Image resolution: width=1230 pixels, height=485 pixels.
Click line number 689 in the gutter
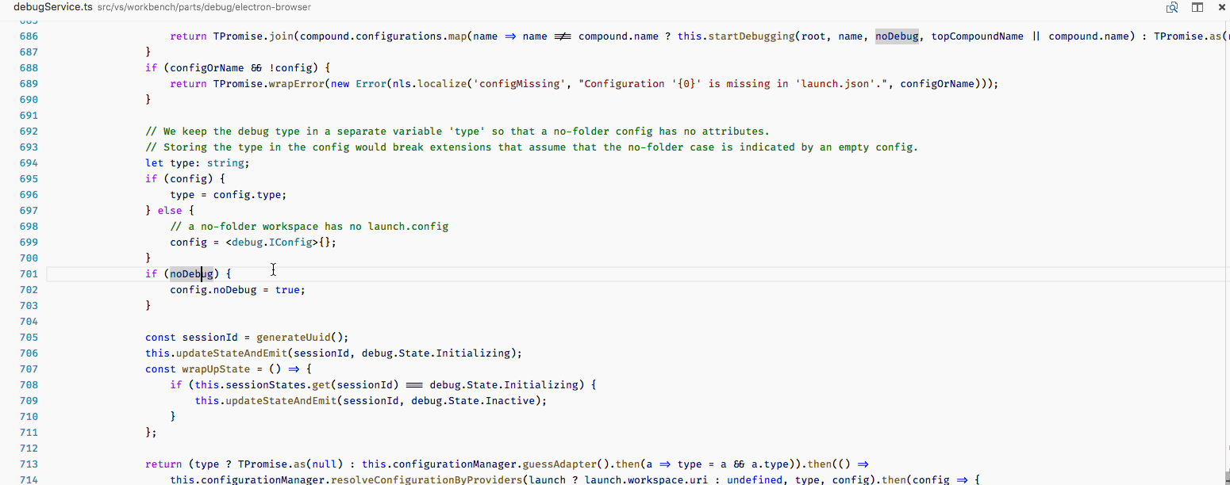29,84
